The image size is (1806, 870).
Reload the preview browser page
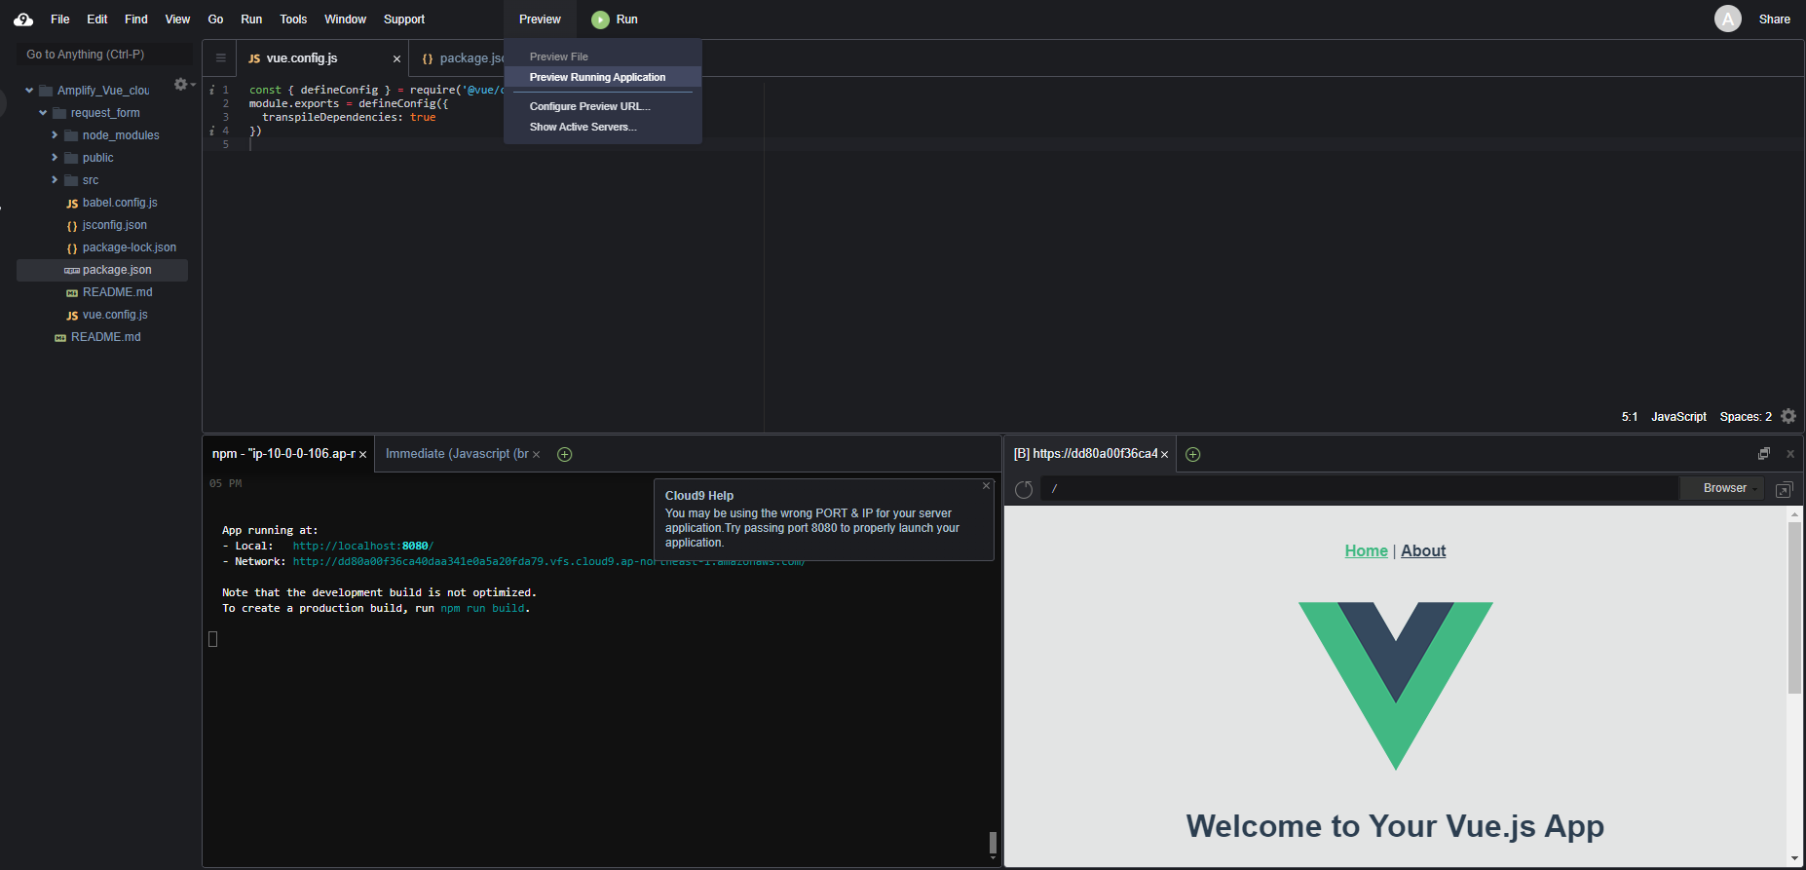pyautogui.click(x=1024, y=489)
